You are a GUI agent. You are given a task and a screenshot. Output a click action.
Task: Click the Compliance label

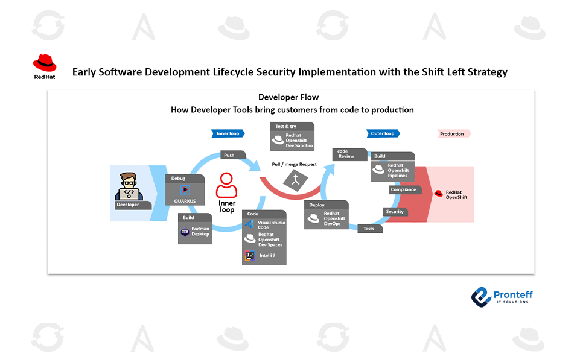click(x=405, y=189)
